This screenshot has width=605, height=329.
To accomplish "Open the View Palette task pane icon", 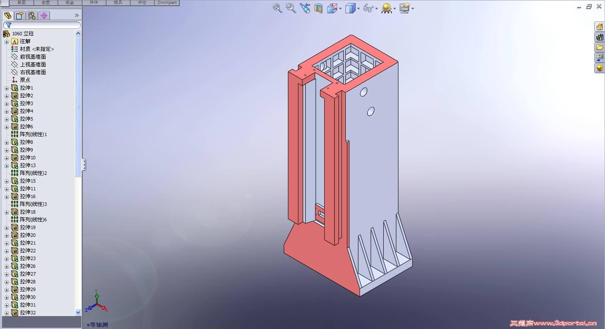I will 599,58.
